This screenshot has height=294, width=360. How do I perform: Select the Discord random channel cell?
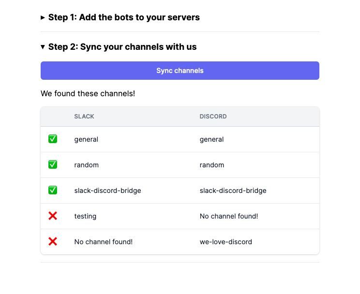pos(212,165)
